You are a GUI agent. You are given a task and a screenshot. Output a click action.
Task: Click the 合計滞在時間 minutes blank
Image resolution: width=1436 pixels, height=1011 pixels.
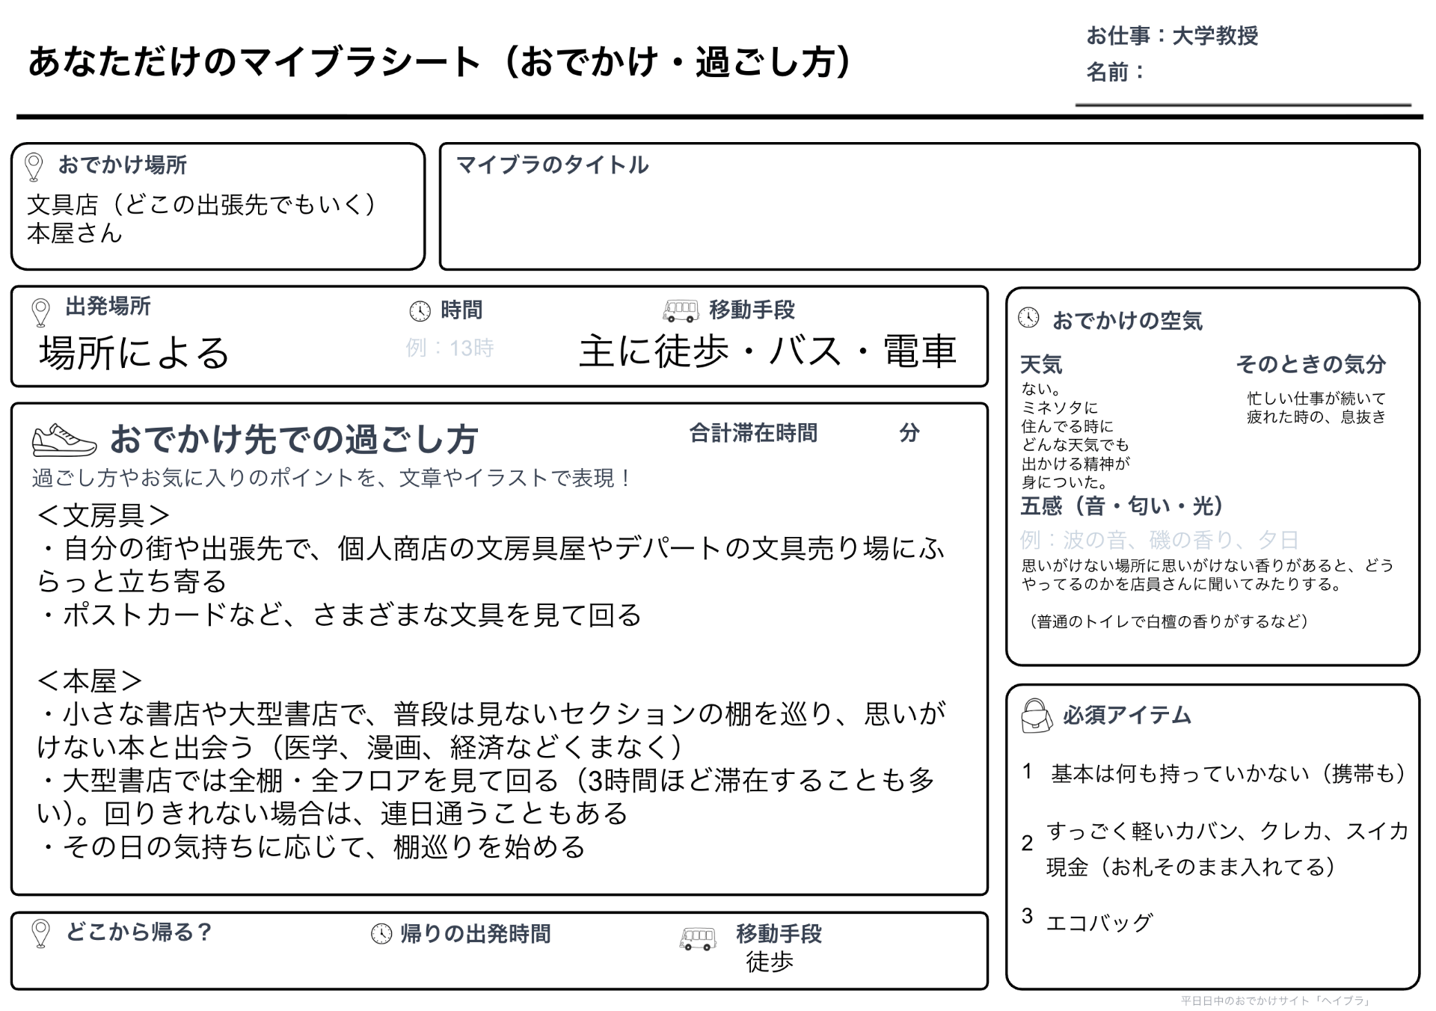860,433
